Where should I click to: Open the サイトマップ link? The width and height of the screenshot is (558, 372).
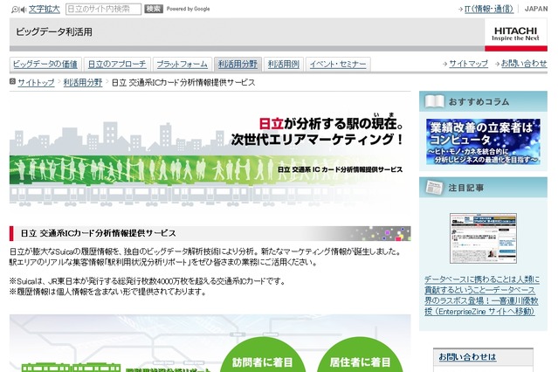click(468, 64)
